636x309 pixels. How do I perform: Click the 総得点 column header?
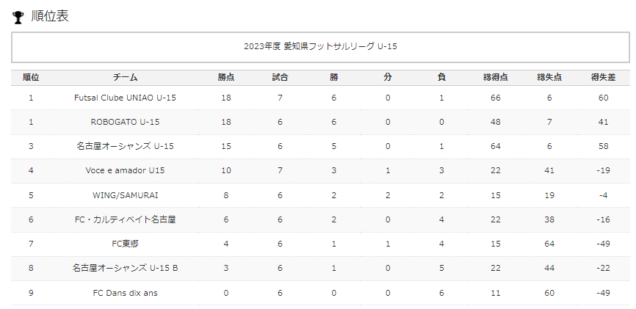point(495,78)
